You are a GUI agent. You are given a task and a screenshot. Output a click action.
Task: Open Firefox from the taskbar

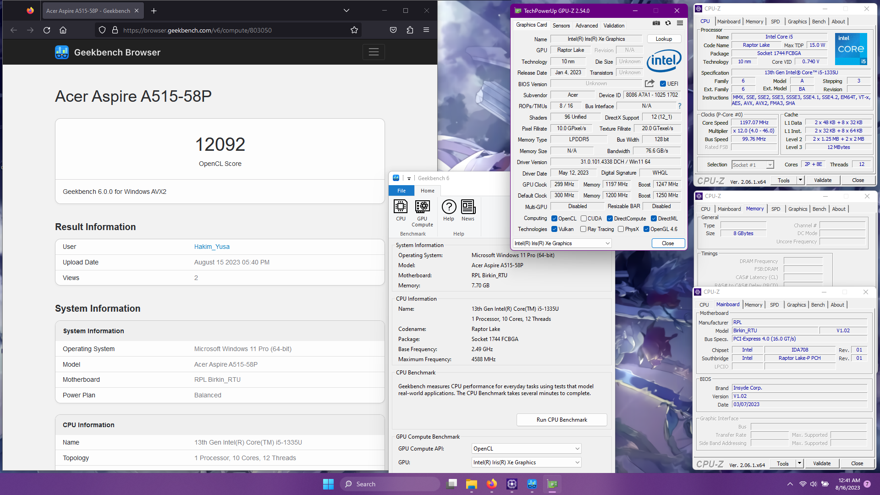[492, 484]
